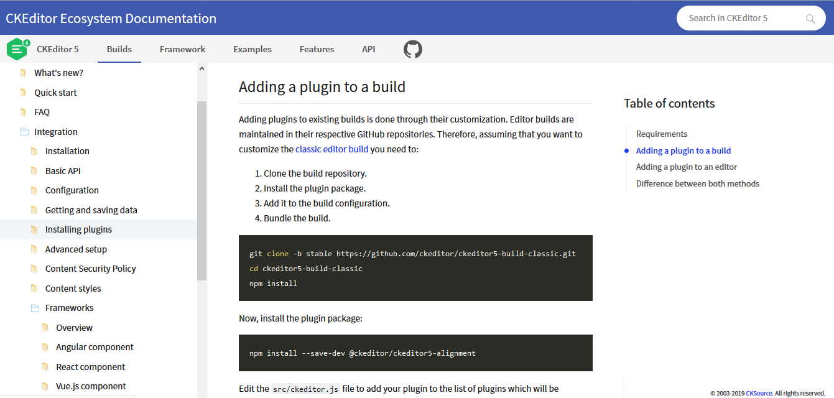Open the Installing plugins sidebar page
Screen dimensions: 834x398
click(x=78, y=229)
